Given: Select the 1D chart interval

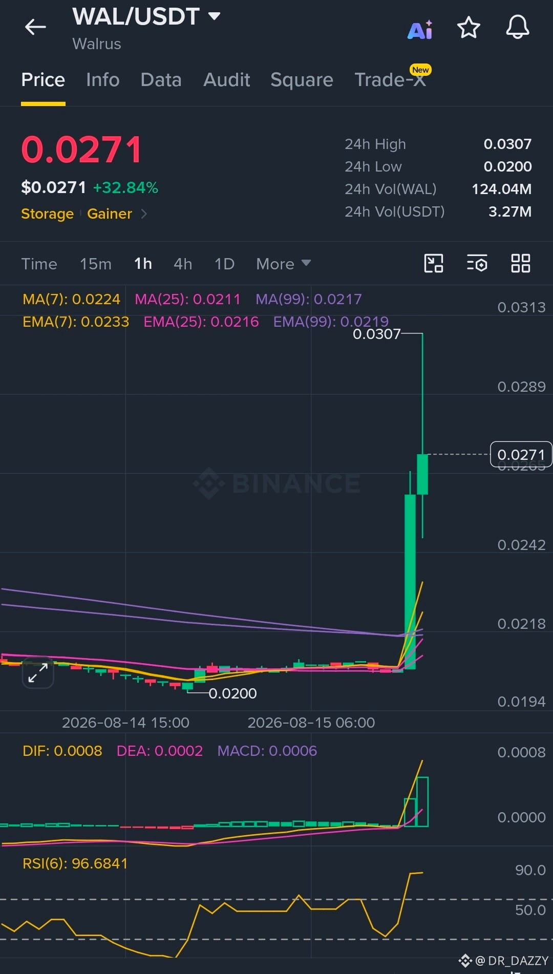Looking at the screenshot, I should click(224, 264).
